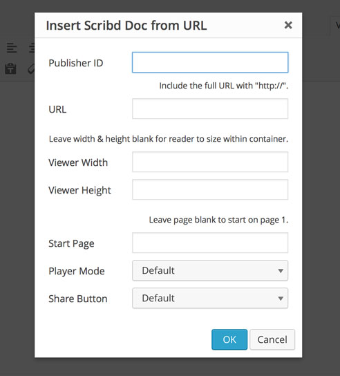Viewport: 340px width, 376px height.
Task: Click the Share Button label text
Action: pos(78,299)
